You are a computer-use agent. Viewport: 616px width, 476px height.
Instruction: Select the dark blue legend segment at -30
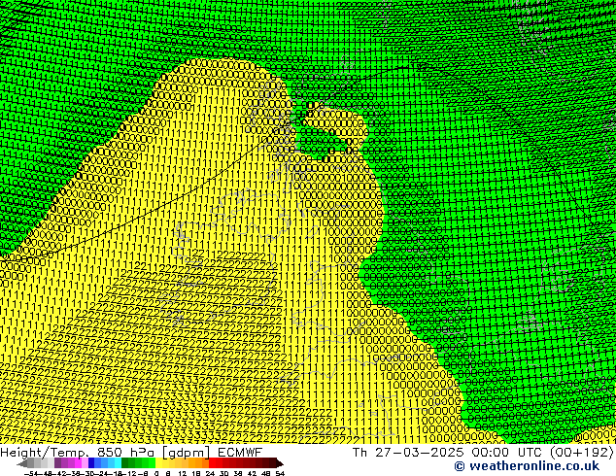point(91,463)
